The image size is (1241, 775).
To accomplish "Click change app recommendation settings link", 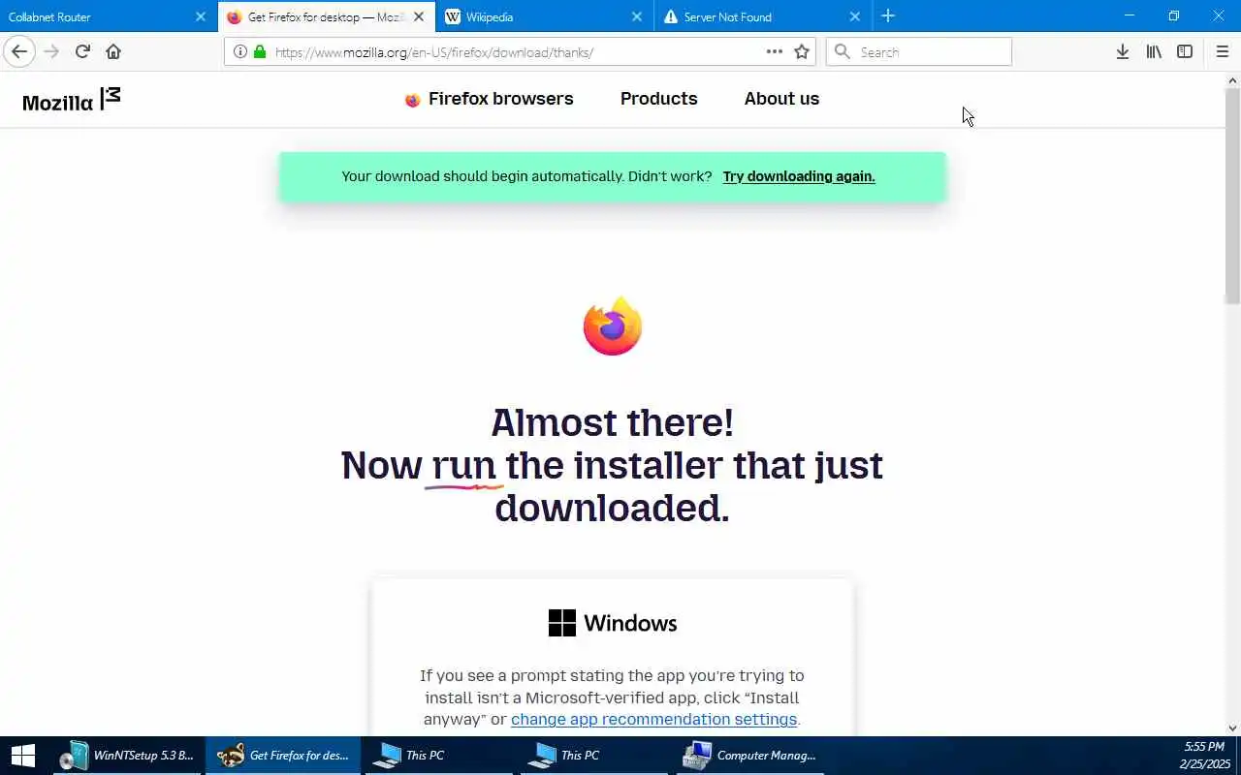I will click(653, 719).
